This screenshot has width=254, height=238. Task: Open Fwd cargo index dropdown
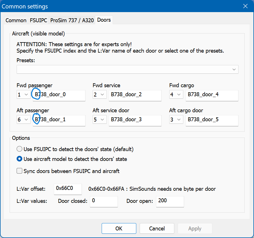(x=176, y=95)
